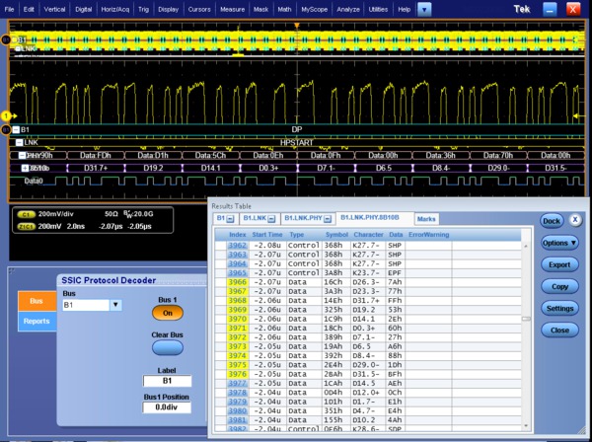
Task: Open the Analyze menu
Action: tap(347, 10)
